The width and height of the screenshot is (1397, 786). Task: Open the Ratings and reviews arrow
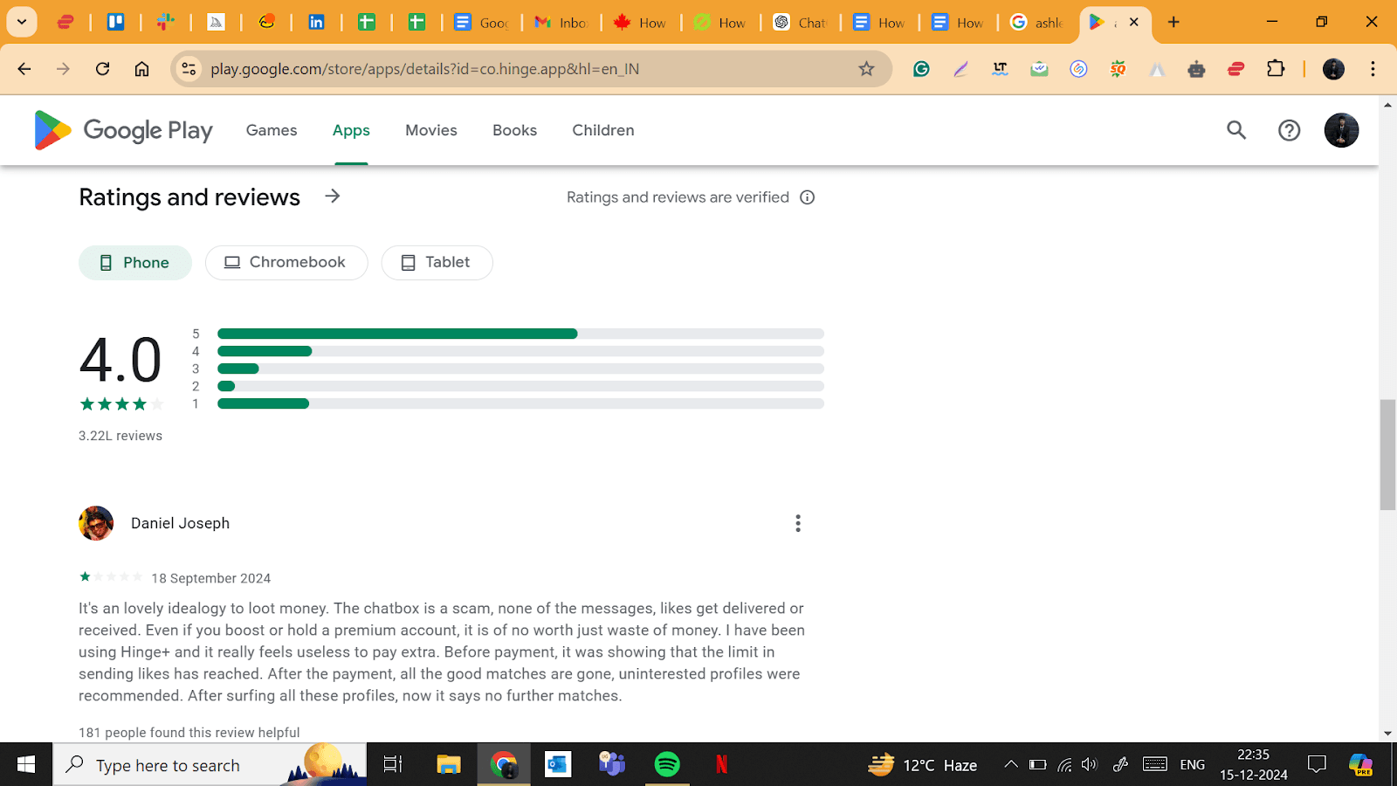coord(333,196)
